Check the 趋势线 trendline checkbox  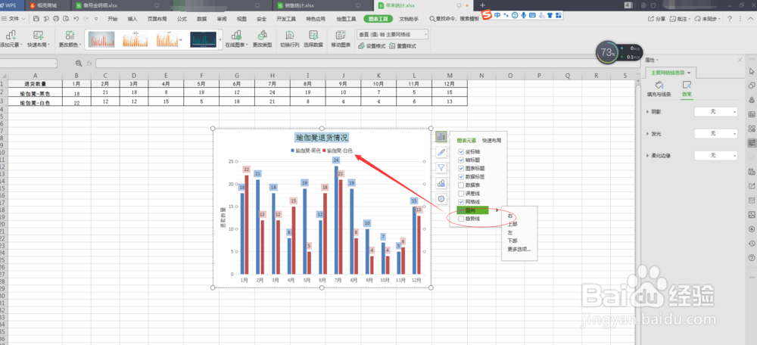pos(461,219)
